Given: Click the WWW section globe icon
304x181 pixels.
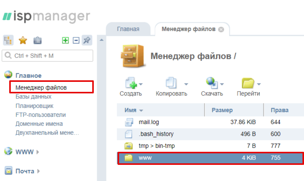Looking at the screenshot, I should [8, 151].
